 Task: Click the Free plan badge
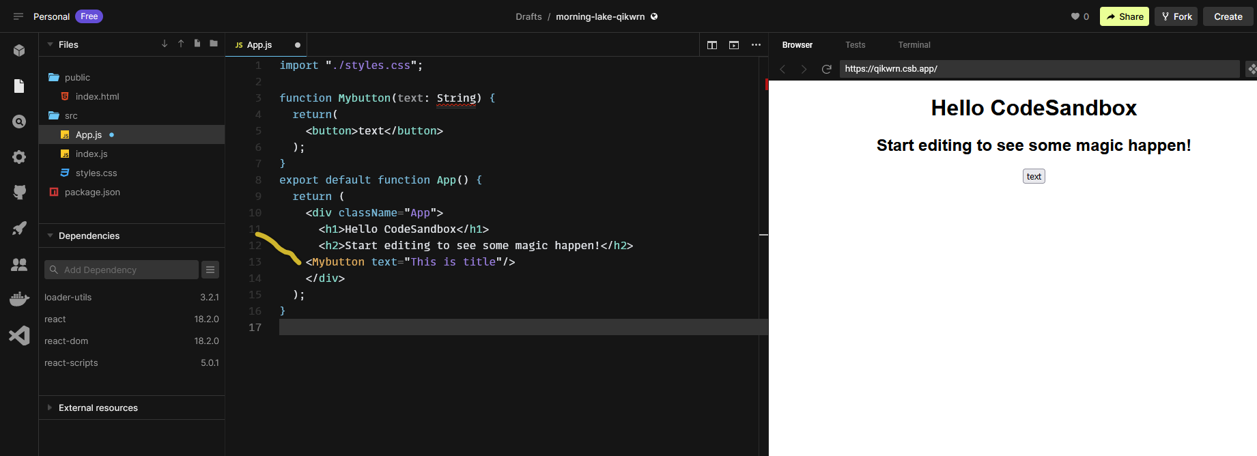89,16
